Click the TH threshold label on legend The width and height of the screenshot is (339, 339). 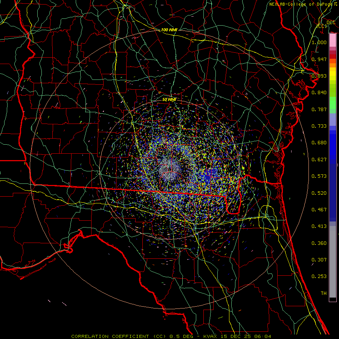pos(324,293)
